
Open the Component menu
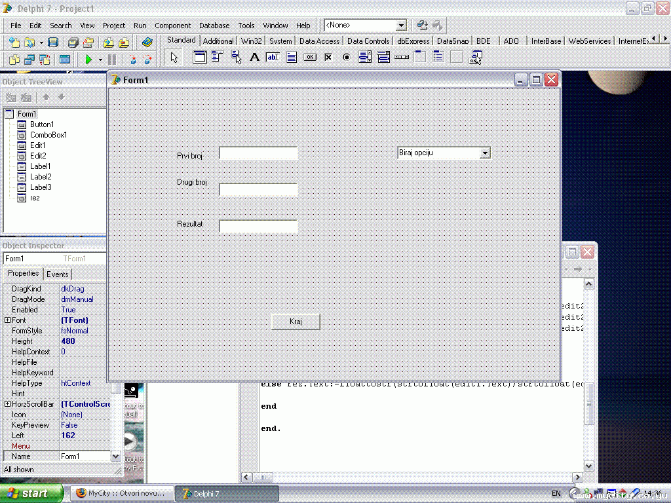(x=172, y=26)
